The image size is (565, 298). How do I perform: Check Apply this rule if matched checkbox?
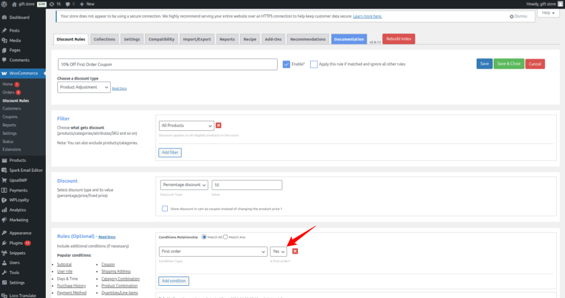pyautogui.click(x=314, y=64)
